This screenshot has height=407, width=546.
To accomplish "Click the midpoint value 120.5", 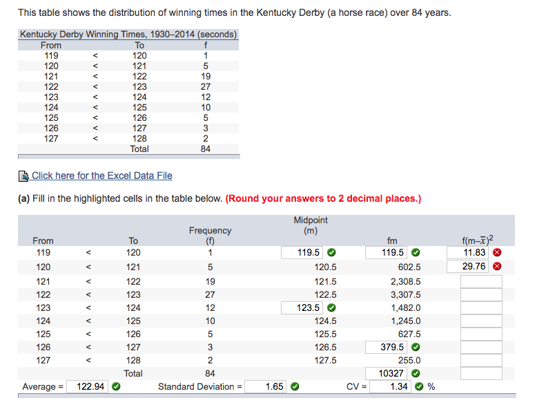I will pos(325,267).
